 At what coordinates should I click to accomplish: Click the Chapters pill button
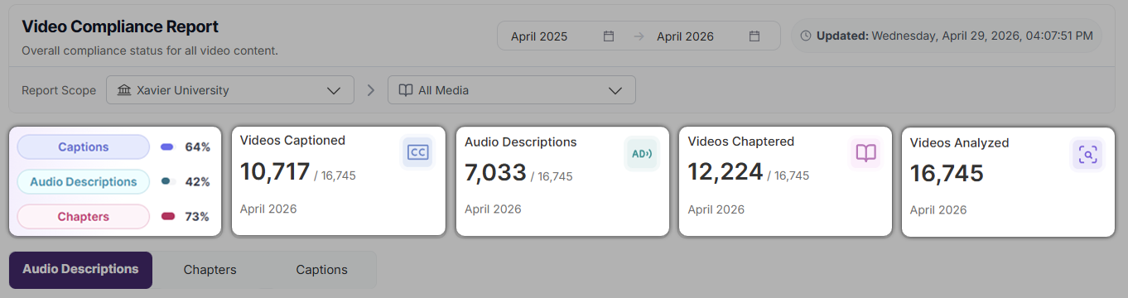[84, 216]
